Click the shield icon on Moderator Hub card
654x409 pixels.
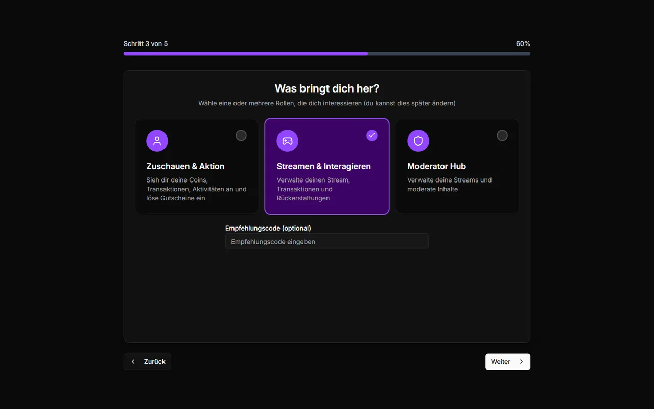coord(418,141)
